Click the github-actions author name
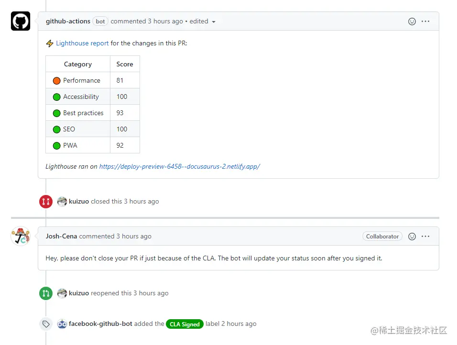 [68, 22]
